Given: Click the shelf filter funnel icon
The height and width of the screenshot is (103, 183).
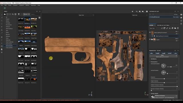Looking at the screenshot, I should click(19, 14).
